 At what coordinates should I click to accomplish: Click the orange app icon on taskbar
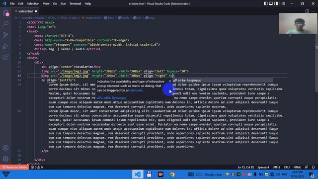(160, 175)
